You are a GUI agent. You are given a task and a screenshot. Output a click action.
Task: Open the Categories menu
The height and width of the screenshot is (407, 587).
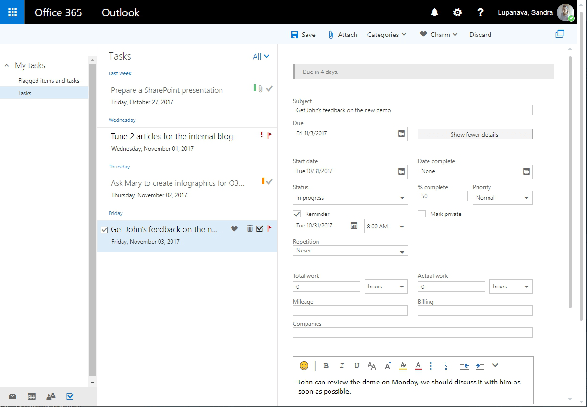[x=387, y=34]
